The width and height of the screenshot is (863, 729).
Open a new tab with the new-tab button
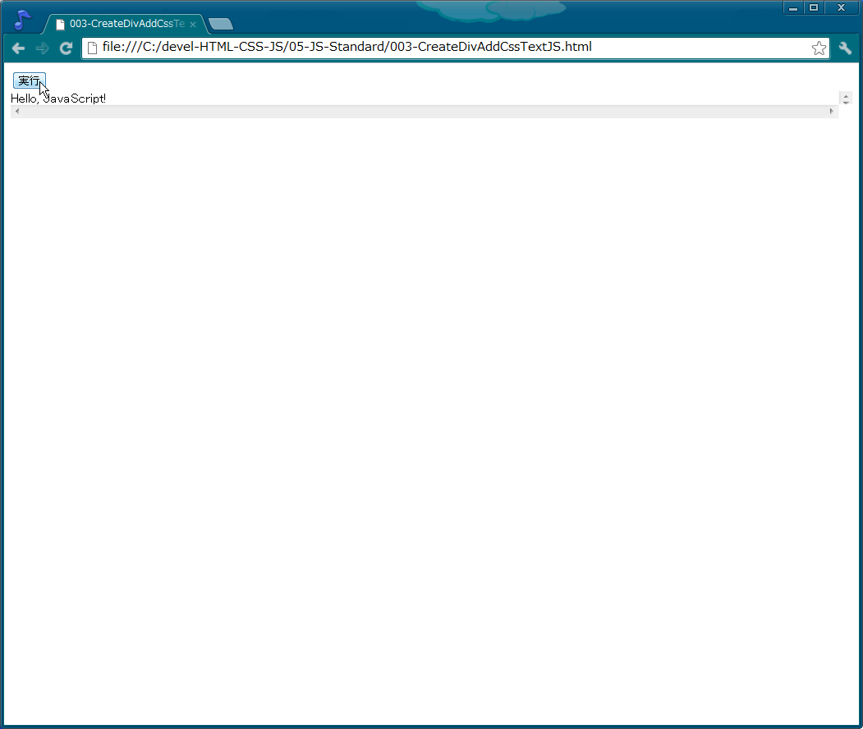click(221, 24)
